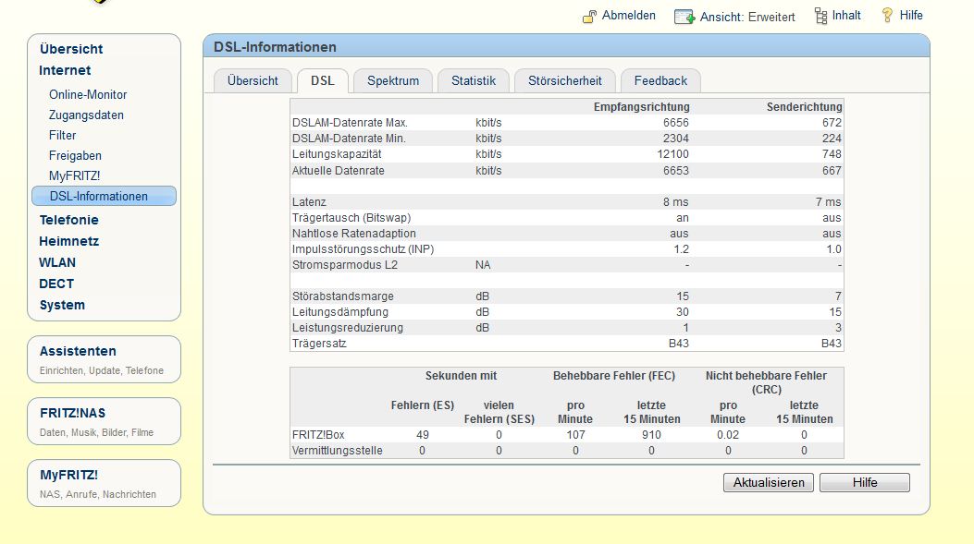The width and height of the screenshot is (974, 544).
Task: Click FEC value 910
Action: pos(651,435)
